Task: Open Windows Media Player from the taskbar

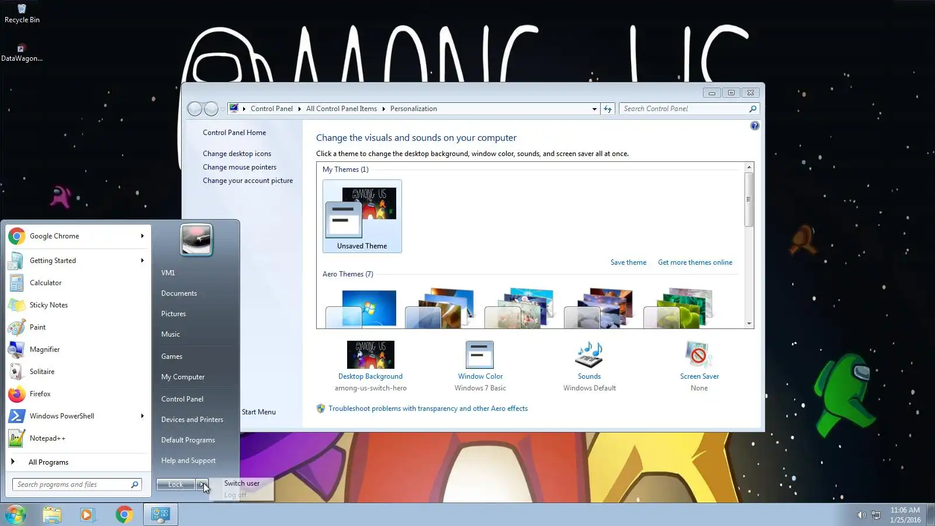Action: (88, 515)
